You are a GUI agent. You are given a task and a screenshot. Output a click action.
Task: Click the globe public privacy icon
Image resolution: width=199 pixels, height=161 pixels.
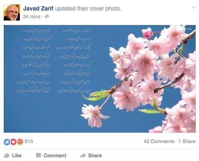(47, 16)
